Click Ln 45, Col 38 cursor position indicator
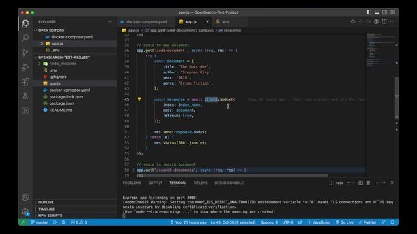Viewport: 417px width, 234px height. [233, 222]
